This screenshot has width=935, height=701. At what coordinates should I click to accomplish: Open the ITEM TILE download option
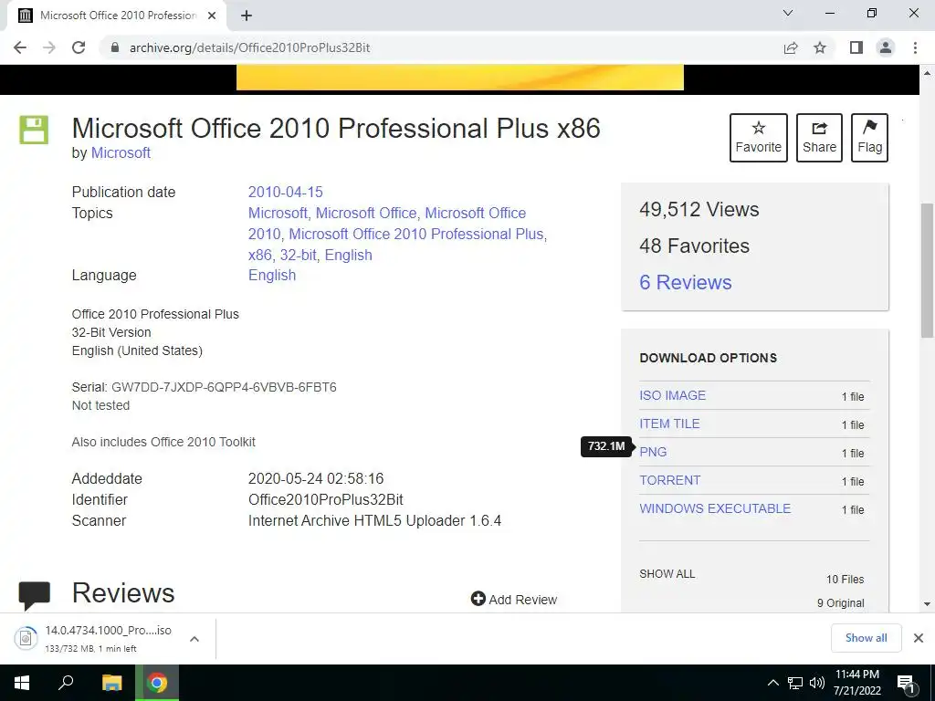[x=669, y=424]
